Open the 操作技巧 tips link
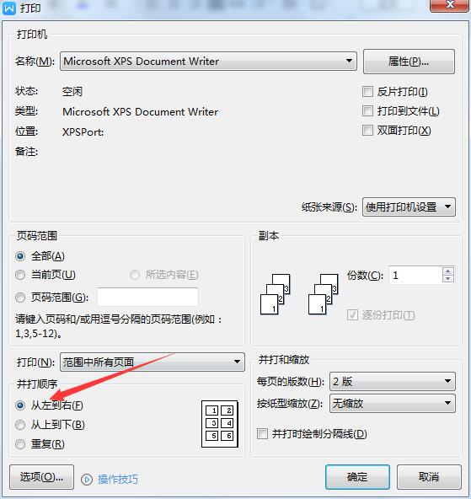 (x=118, y=480)
